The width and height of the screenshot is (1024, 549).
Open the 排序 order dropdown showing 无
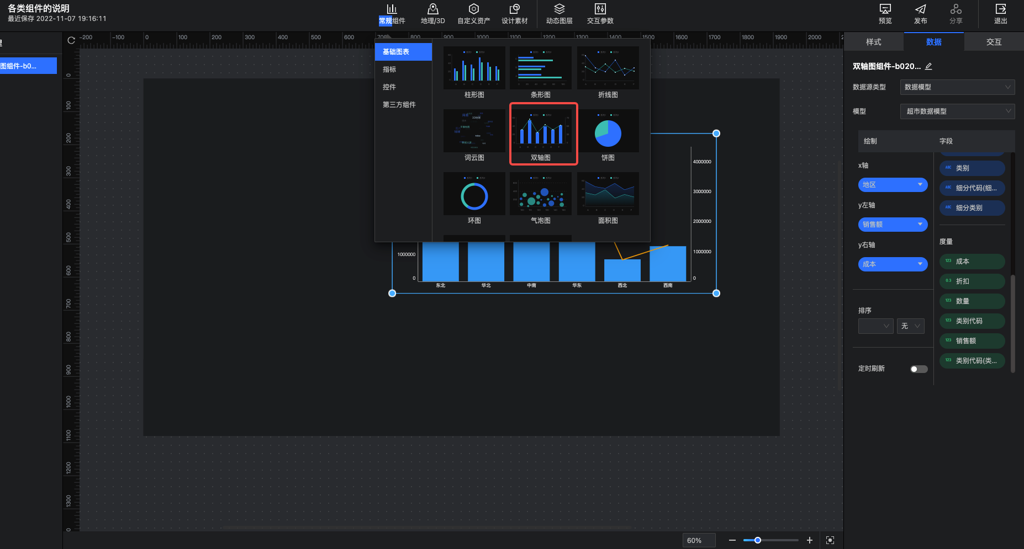[x=910, y=326]
